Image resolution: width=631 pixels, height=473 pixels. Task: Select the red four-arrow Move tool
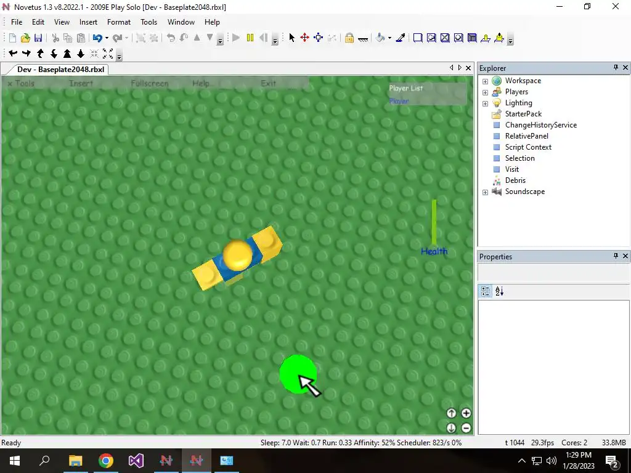pos(304,38)
